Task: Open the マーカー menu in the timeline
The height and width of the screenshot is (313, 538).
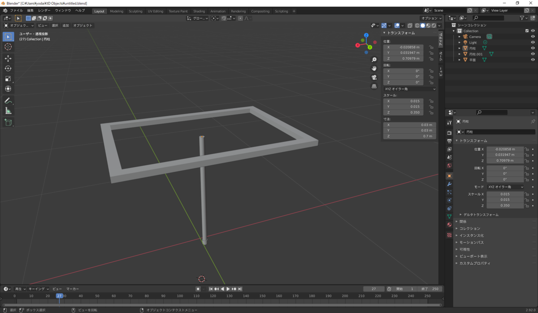Action: [73, 289]
